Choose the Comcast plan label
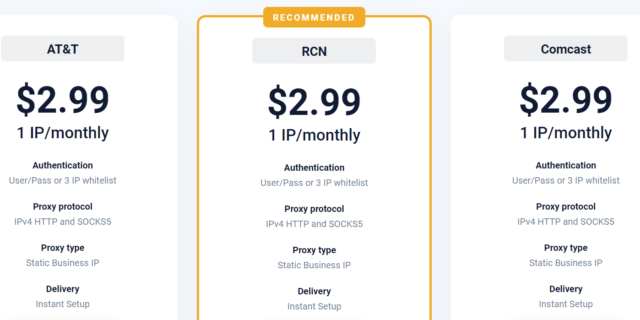The image size is (640, 320). pyautogui.click(x=566, y=49)
